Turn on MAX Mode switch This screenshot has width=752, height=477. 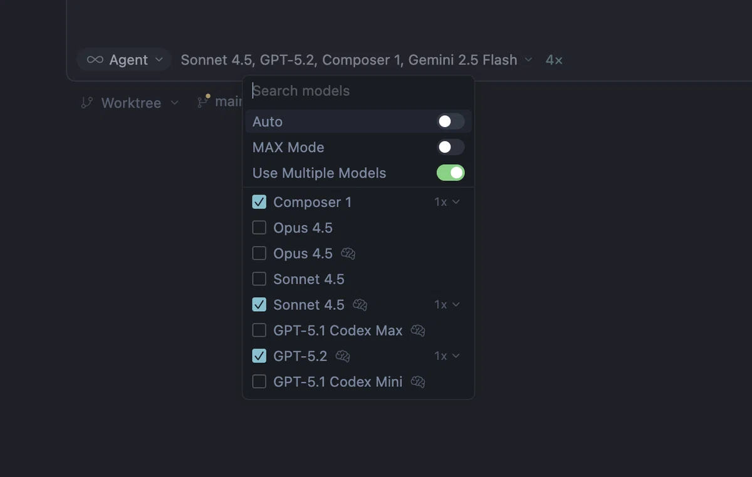451,147
